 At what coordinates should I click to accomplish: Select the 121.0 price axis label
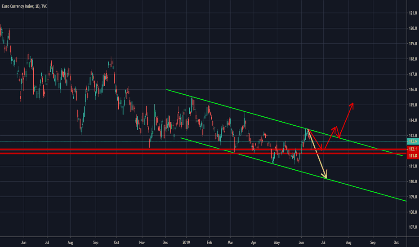point(413,13)
